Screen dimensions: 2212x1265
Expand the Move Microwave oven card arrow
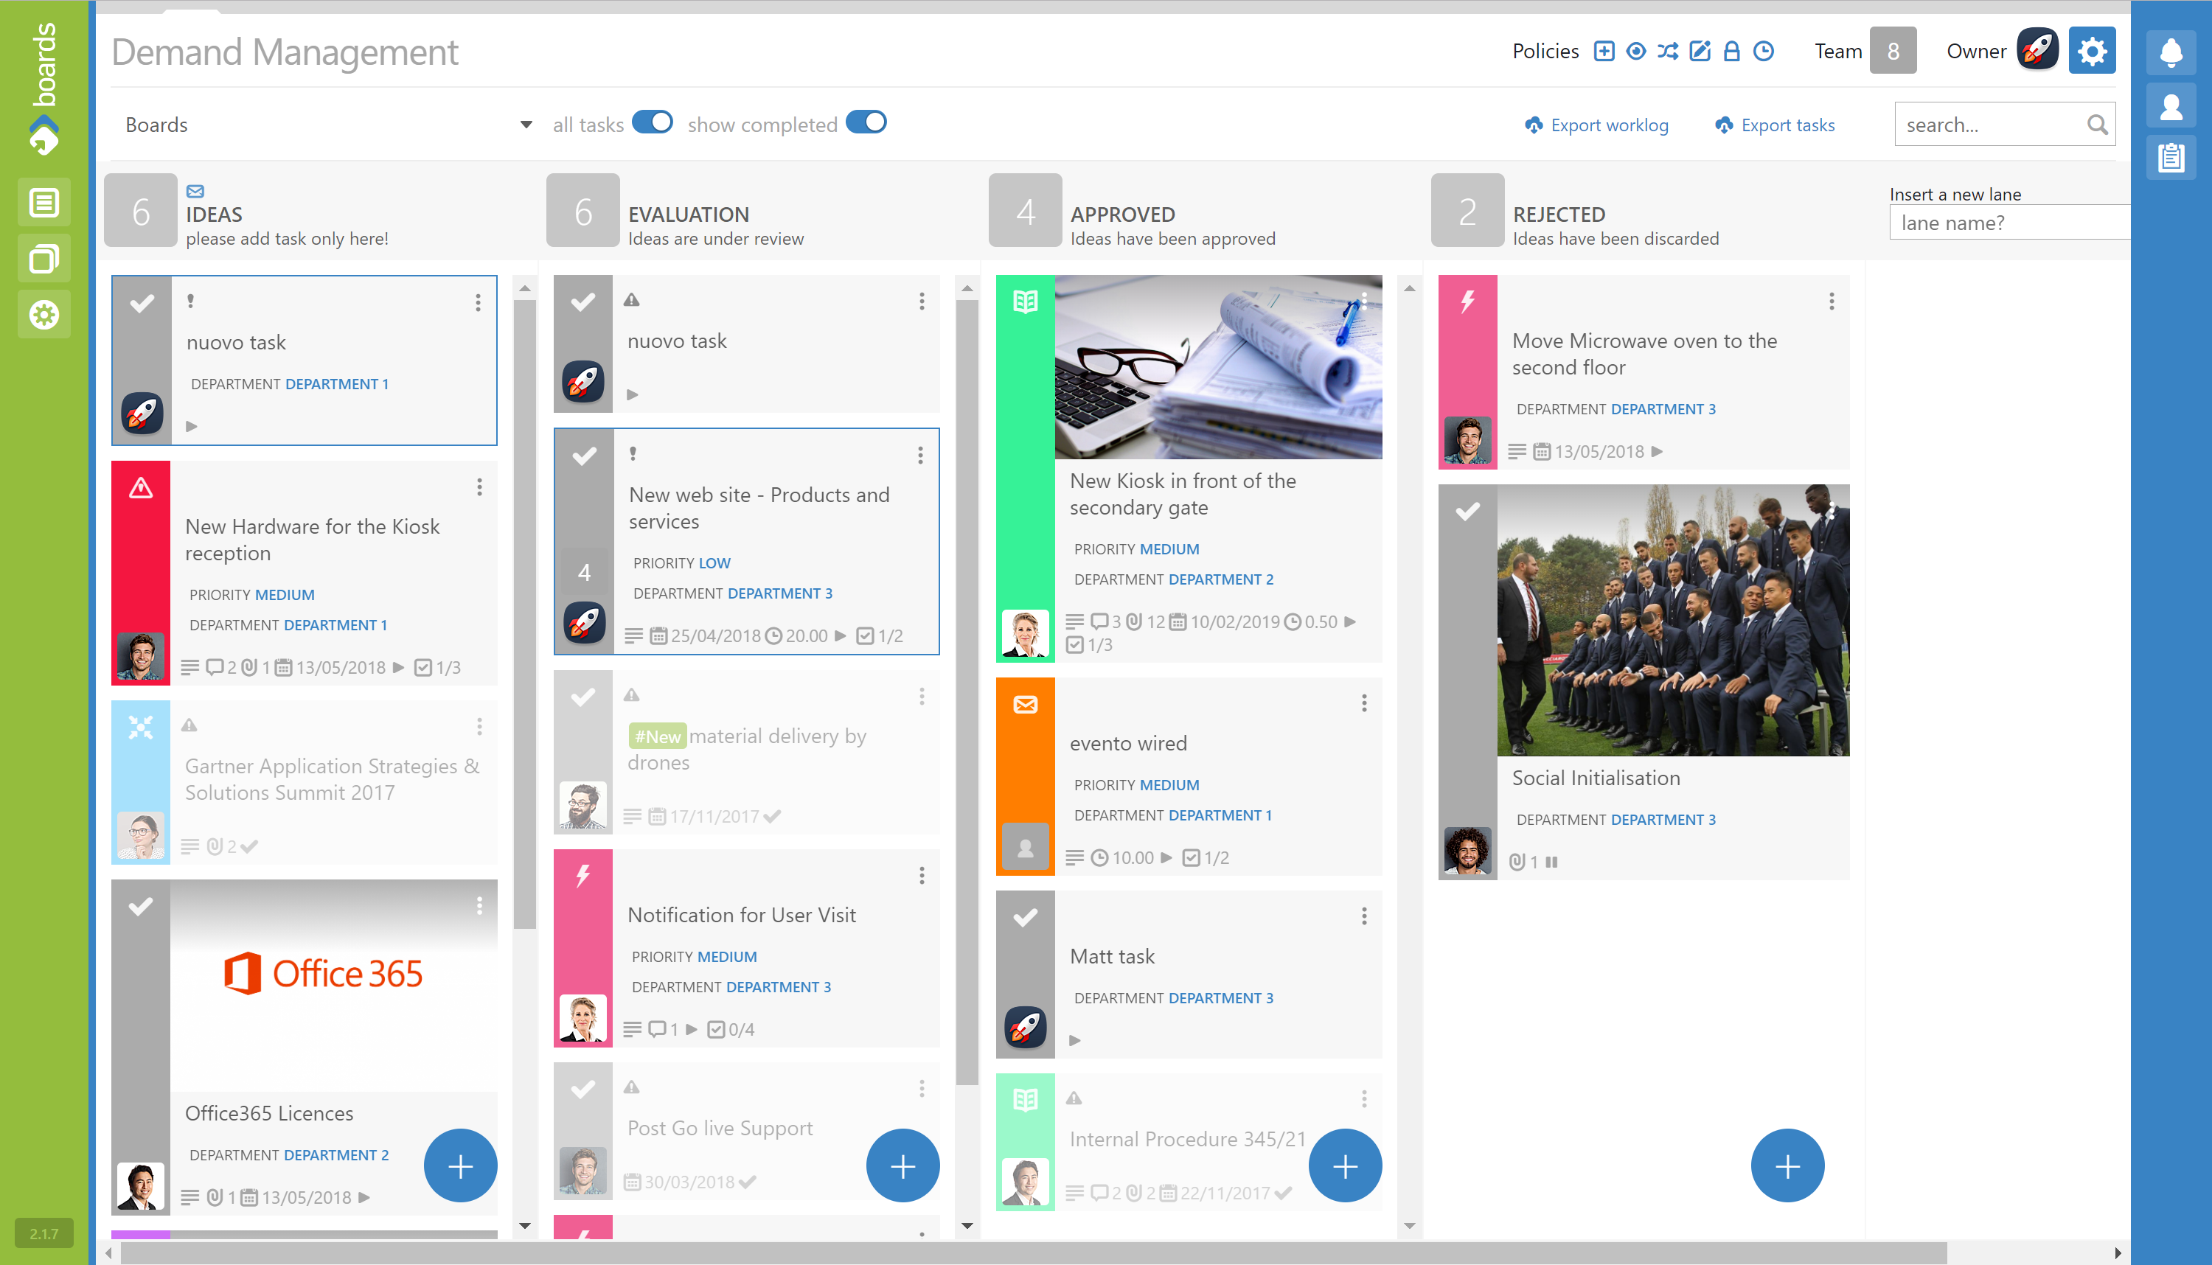click(x=1658, y=452)
